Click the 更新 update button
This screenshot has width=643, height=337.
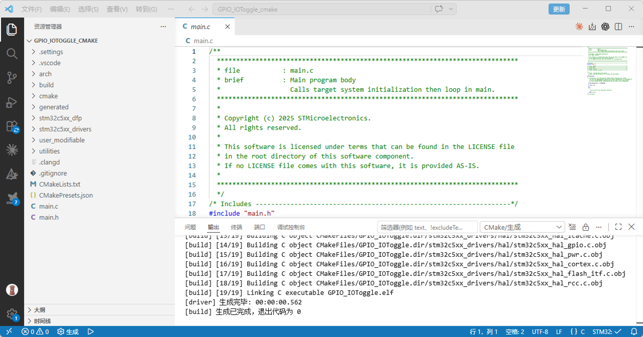(x=559, y=9)
